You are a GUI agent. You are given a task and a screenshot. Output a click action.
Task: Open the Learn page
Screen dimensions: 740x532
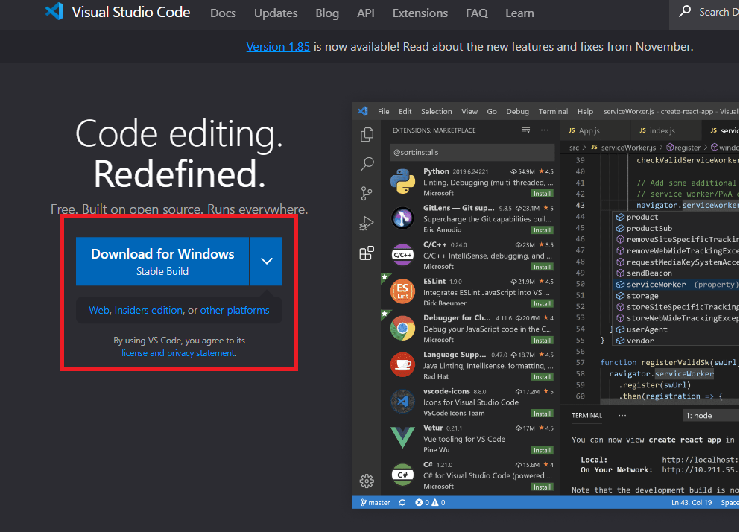click(x=519, y=13)
